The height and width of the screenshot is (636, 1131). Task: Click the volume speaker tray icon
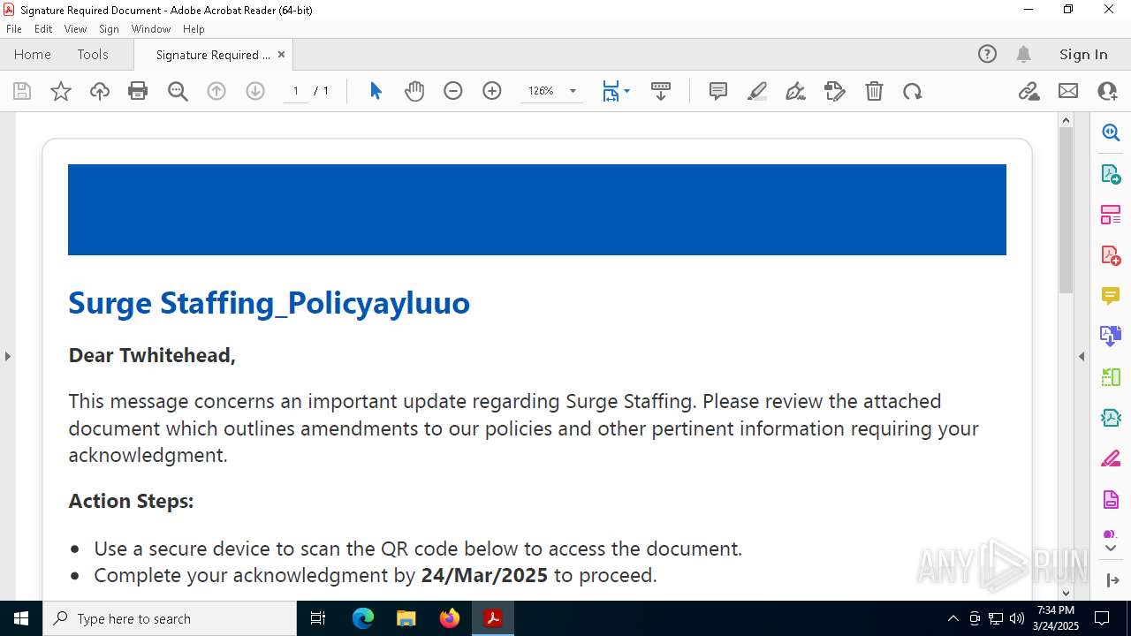click(1017, 618)
